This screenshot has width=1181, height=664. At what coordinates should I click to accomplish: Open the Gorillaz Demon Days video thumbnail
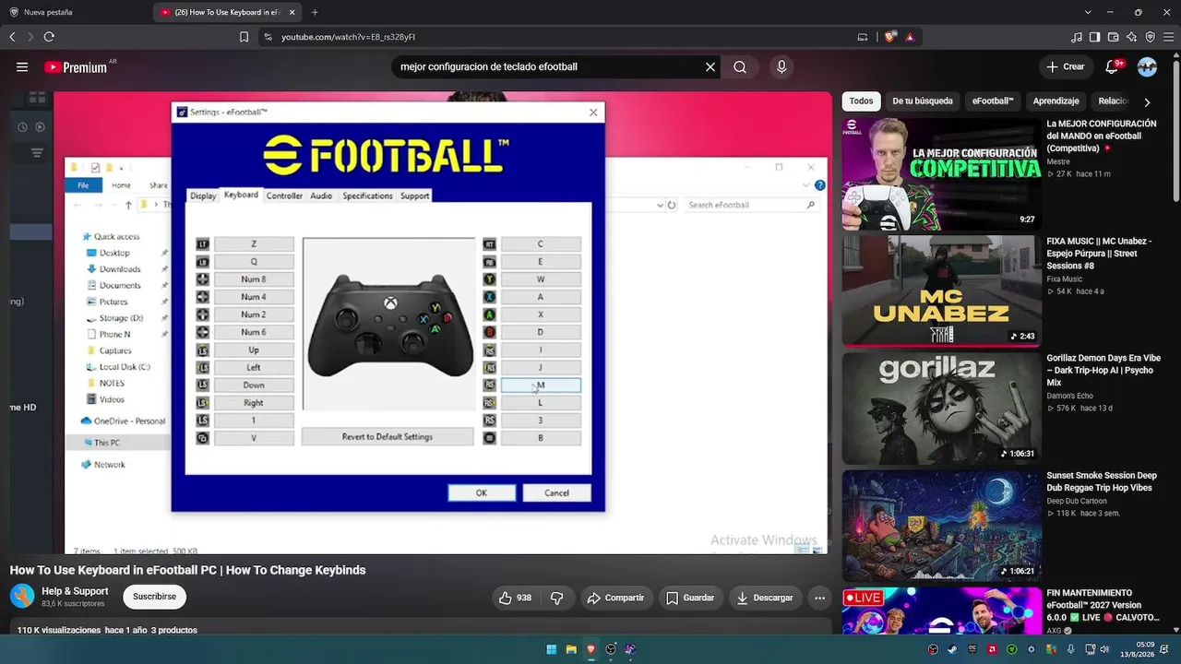(x=941, y=409)
